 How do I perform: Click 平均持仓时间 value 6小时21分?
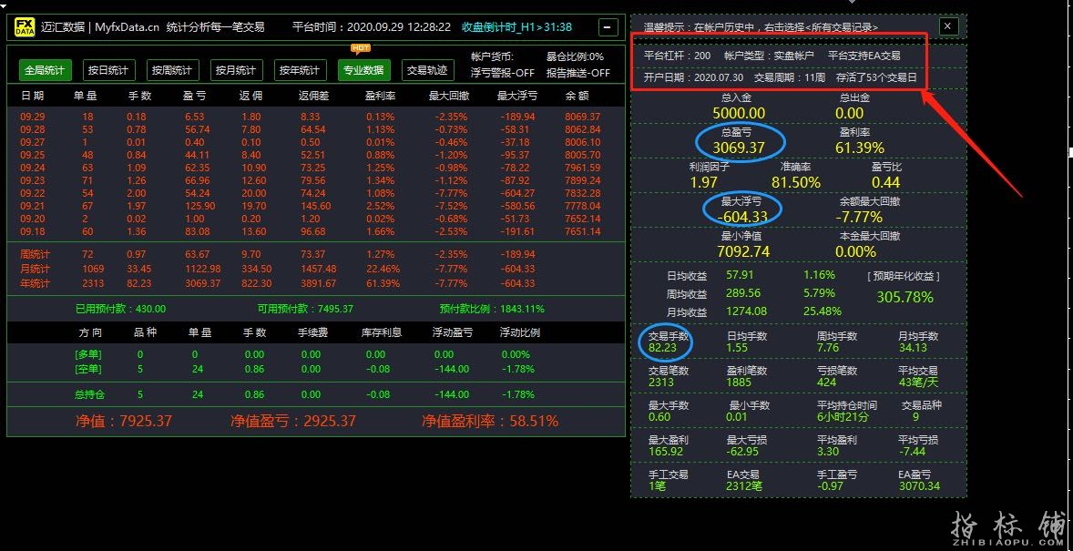843,417
